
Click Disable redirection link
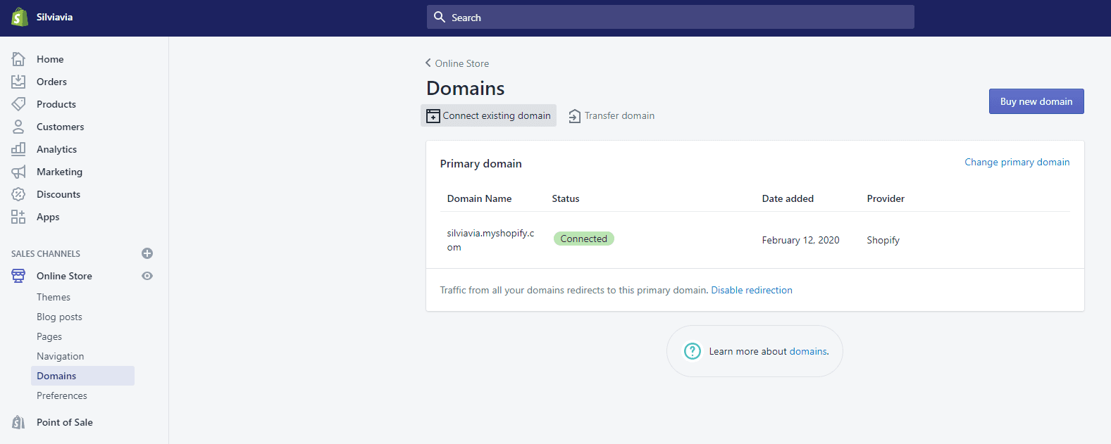tap(752, 290)
